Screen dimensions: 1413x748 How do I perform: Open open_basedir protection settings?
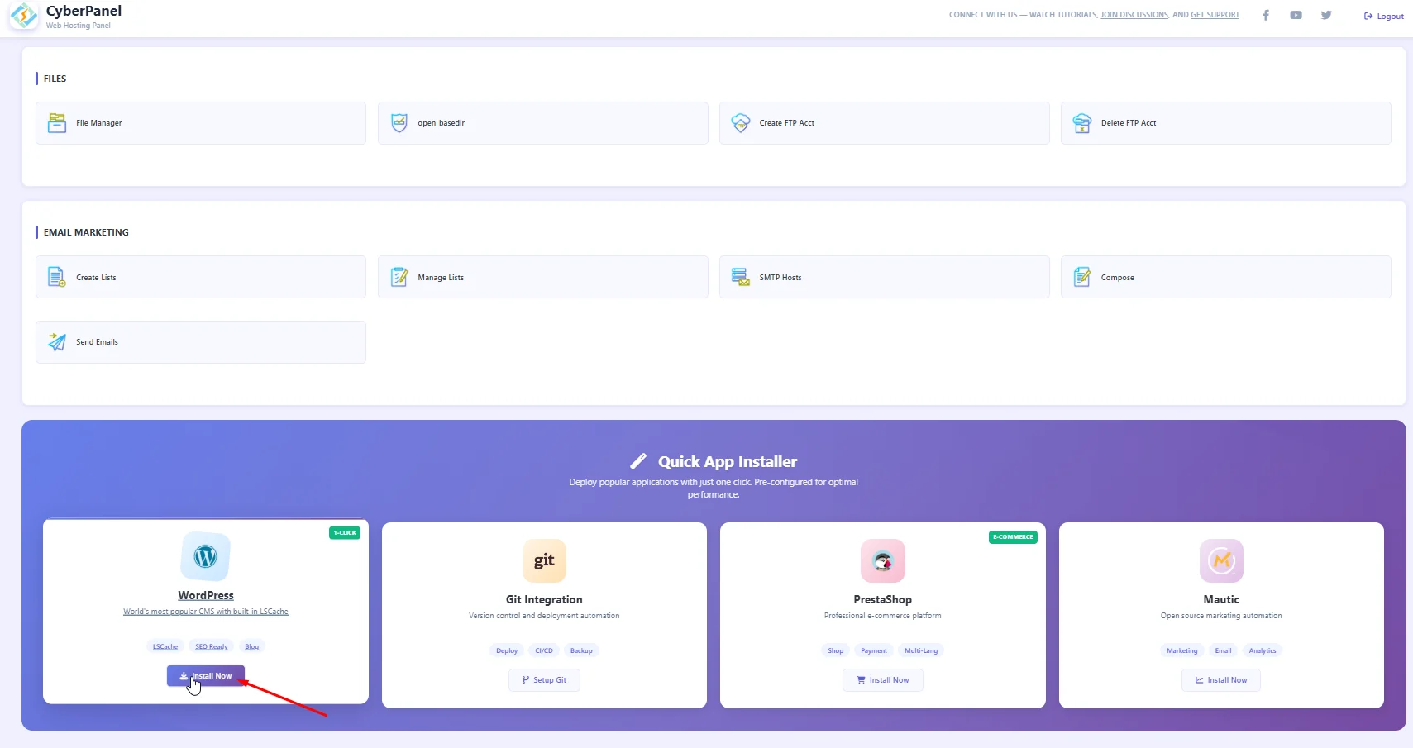coord(542,123)
